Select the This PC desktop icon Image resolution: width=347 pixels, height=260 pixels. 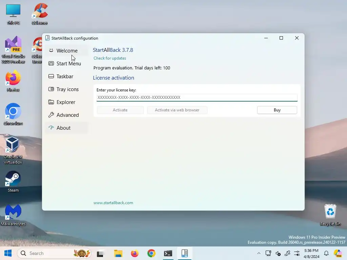13,14
